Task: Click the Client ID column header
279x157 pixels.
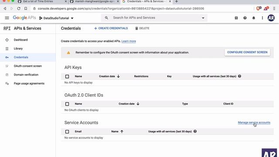Action: pos(228,104)
